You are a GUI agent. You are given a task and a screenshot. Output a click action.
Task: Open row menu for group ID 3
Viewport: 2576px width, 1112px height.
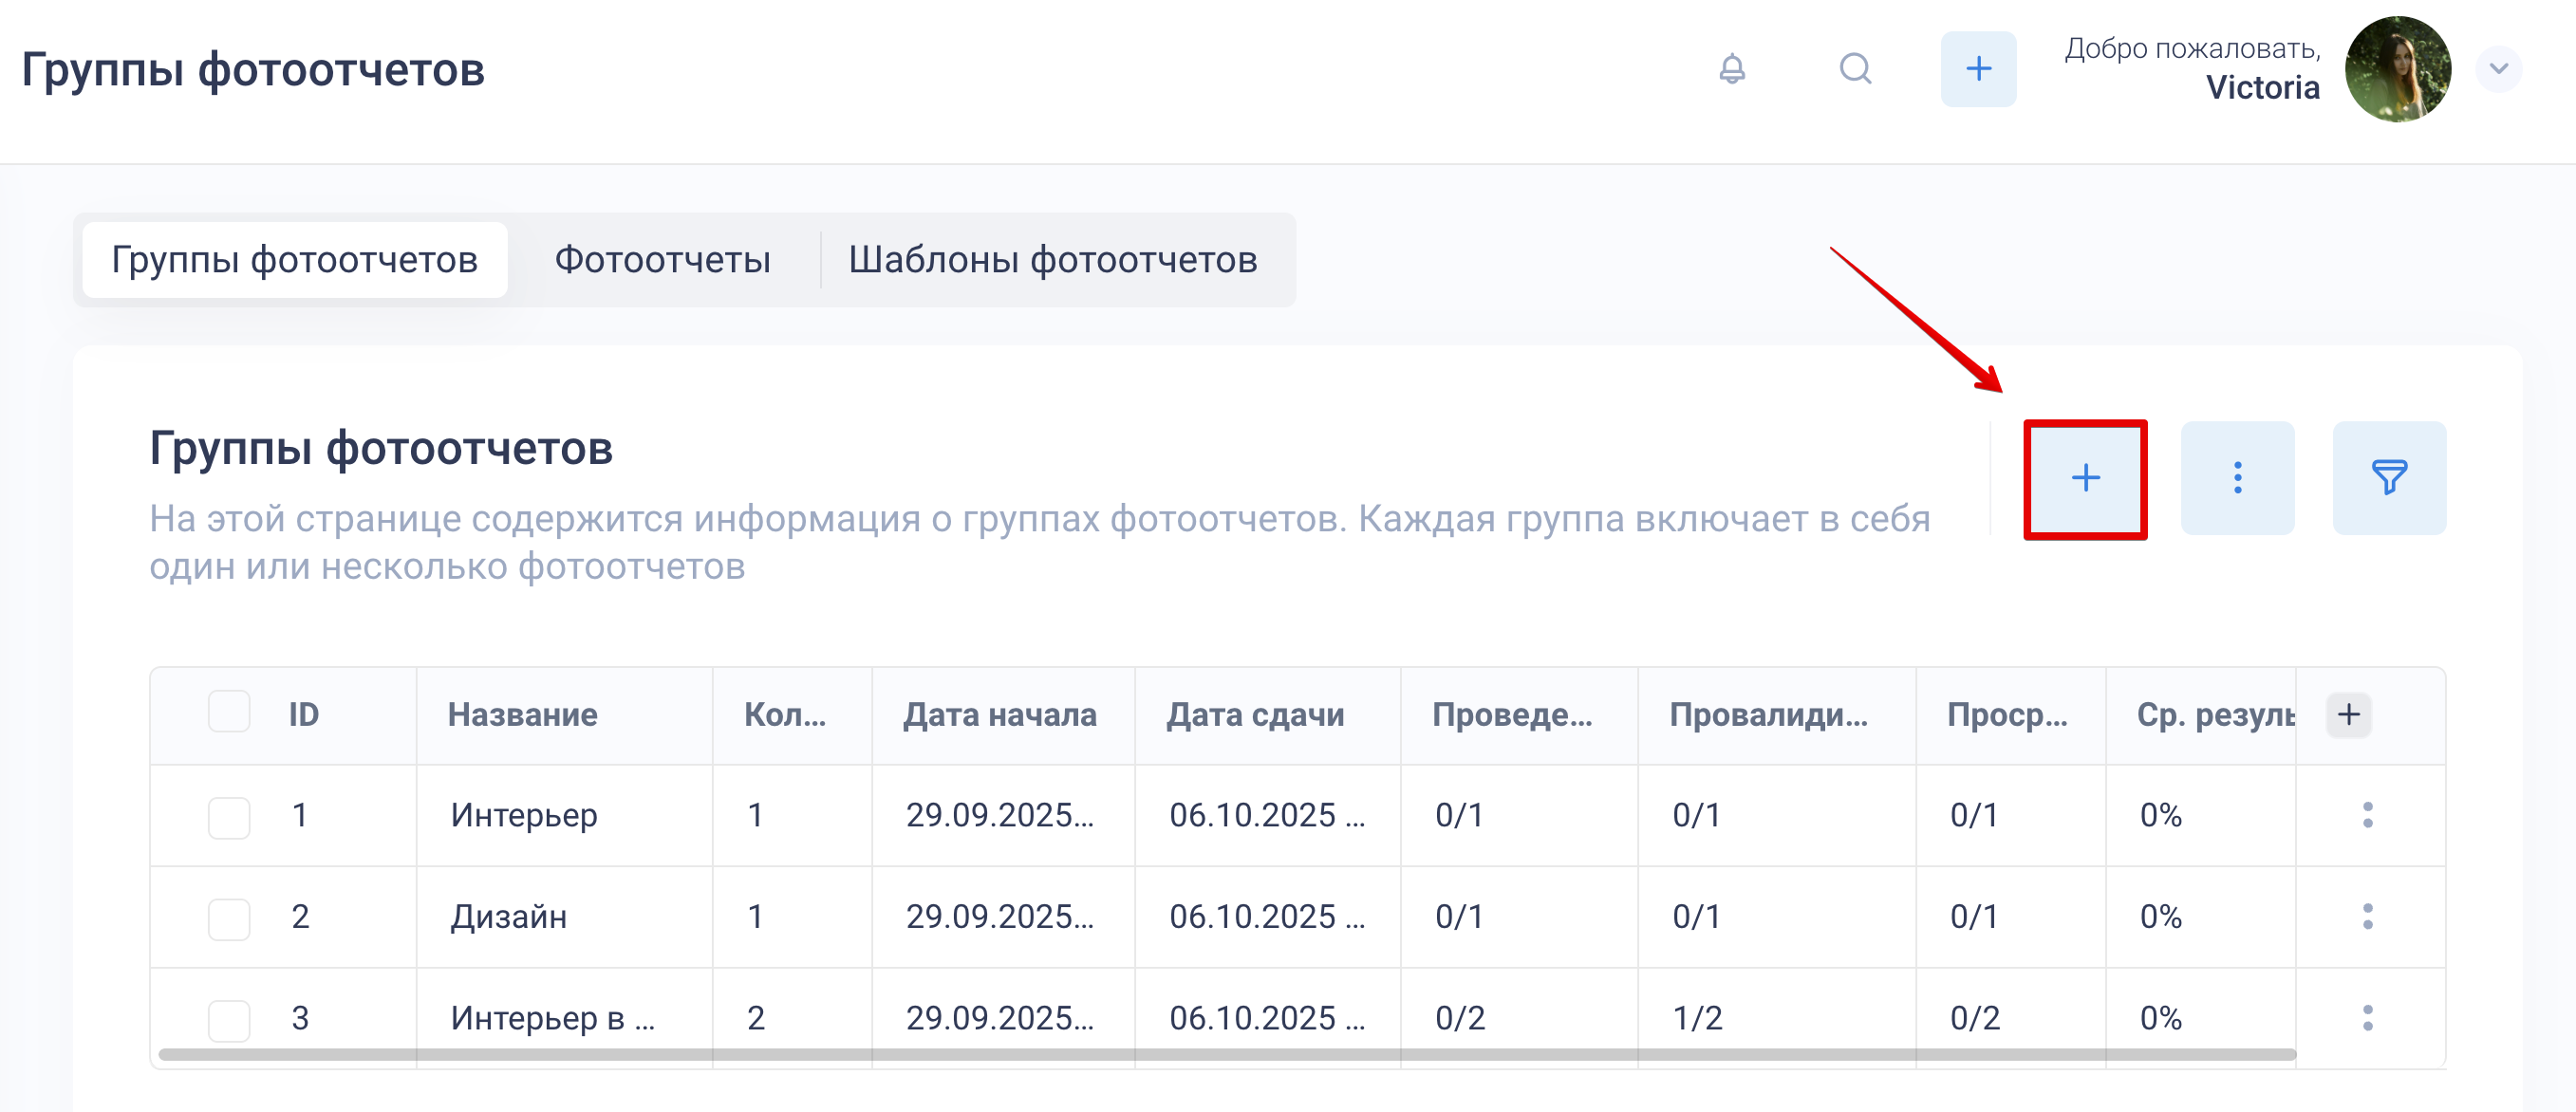click(x=2367, y=1018)
